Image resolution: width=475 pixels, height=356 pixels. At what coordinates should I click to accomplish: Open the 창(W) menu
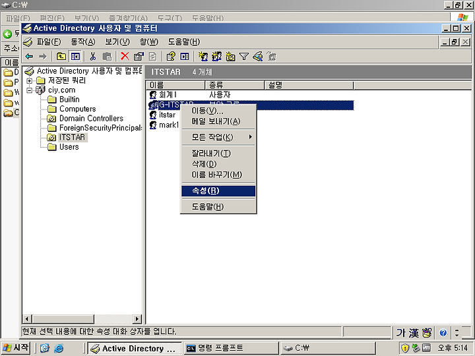[x=148, y=42]
